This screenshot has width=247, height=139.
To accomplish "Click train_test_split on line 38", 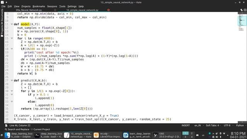I will [x=89, y=119].
